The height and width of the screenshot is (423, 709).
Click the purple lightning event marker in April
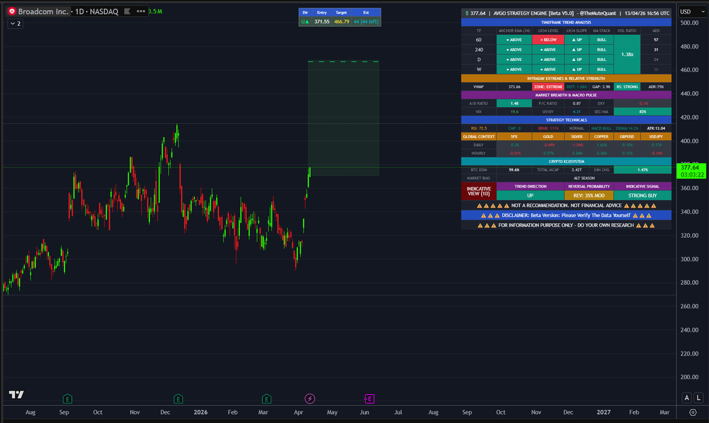[310, 398]
